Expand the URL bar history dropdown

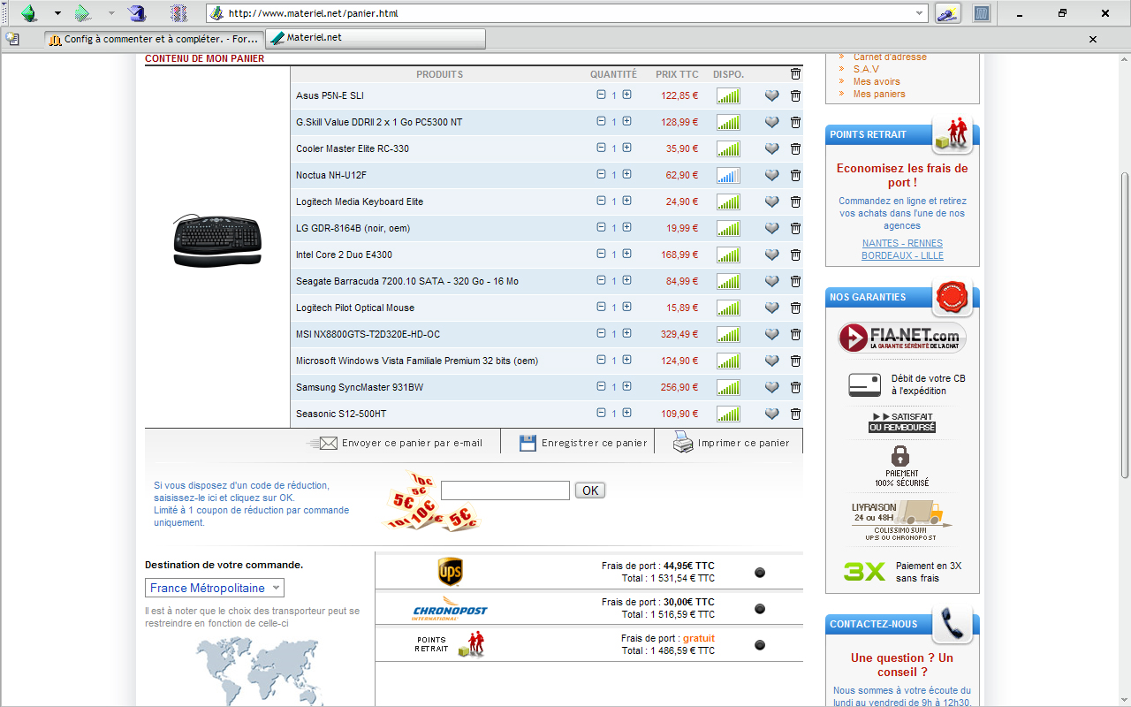click(920, 13)
